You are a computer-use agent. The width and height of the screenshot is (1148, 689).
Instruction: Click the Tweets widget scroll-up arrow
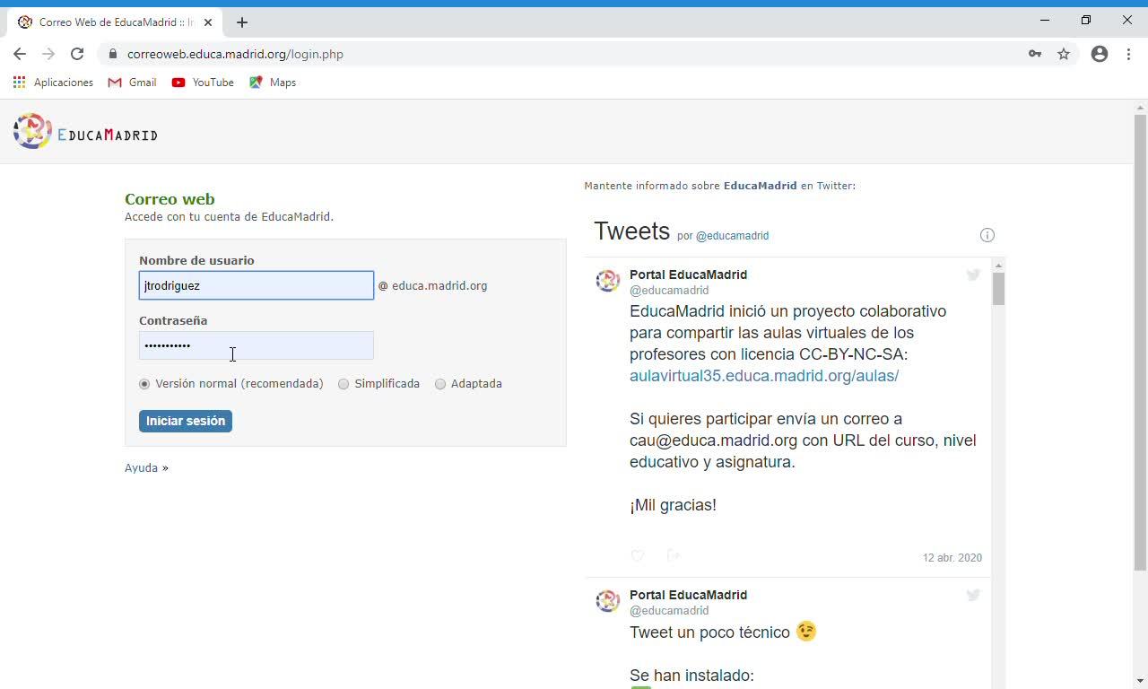(998, 266)
